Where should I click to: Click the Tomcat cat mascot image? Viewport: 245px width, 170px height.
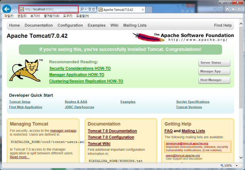[26, 70]
